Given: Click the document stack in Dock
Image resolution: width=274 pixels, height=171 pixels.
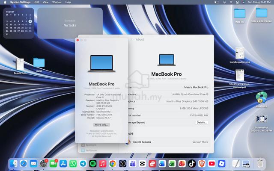Looking at the screenshot, I should tap(236, 164).
